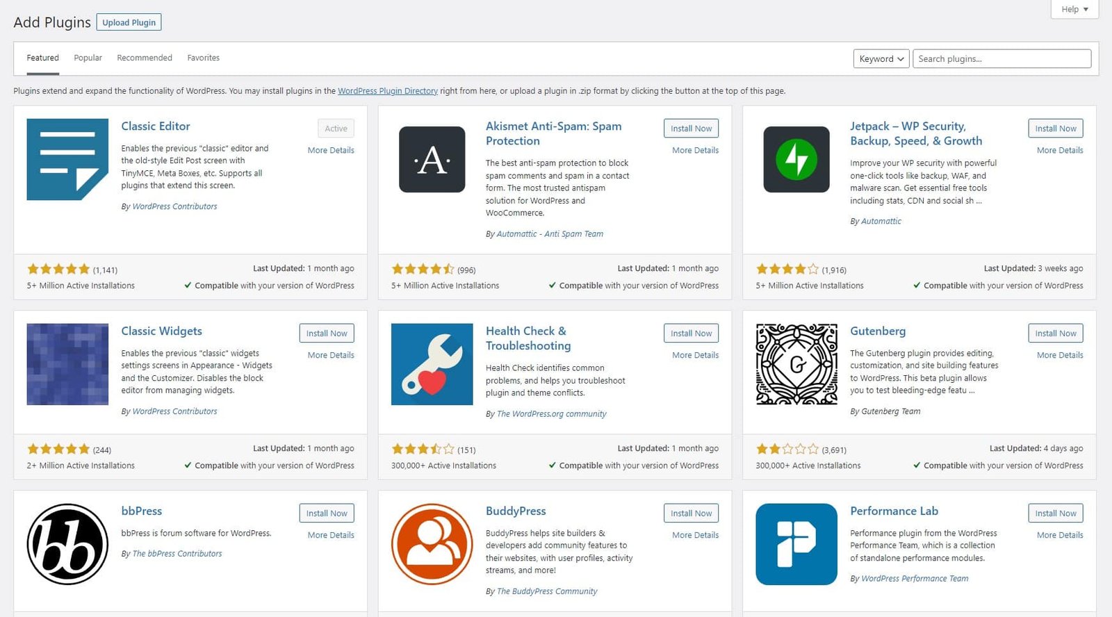Click the BuddyPress orange logo icon
The image size is (1112, 617).
click(432, 544)
